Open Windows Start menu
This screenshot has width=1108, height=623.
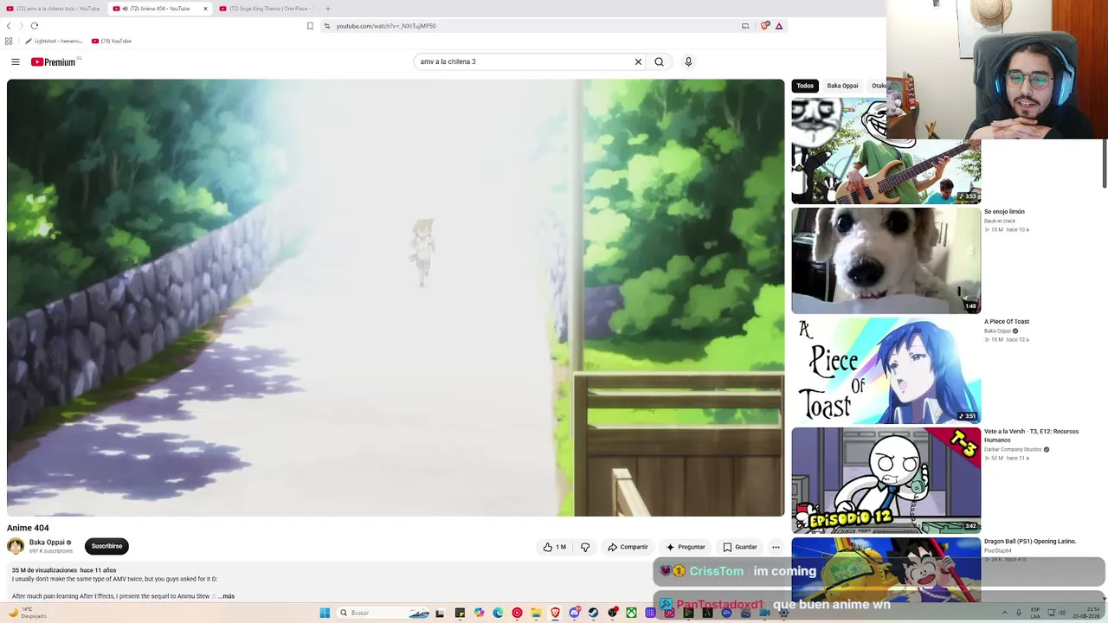click(x=325, y=613)
